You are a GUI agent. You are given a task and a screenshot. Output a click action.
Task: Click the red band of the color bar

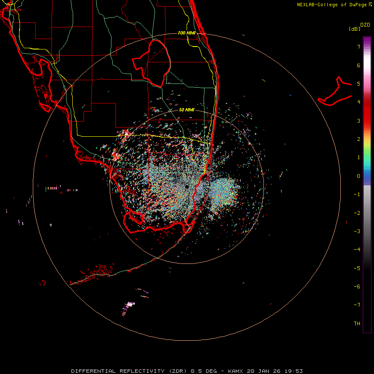[x=367, y=112]
